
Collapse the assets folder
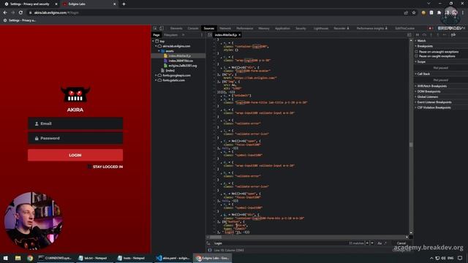coord(159,51)
